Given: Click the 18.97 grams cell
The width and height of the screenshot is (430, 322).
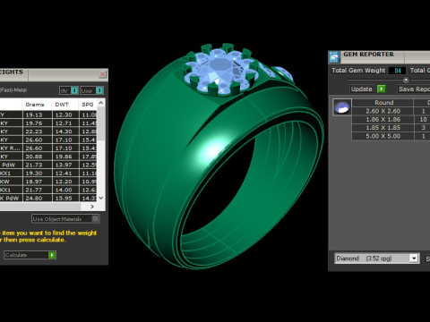Looking at the screenshot, I should click(x=37, y=182).
